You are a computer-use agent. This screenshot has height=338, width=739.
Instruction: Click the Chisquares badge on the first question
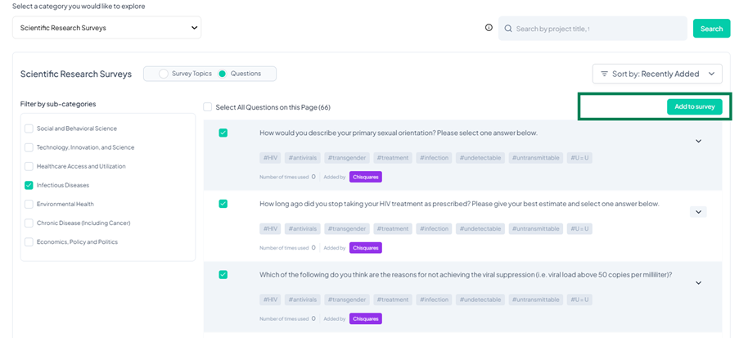click(x=365, y=176)
